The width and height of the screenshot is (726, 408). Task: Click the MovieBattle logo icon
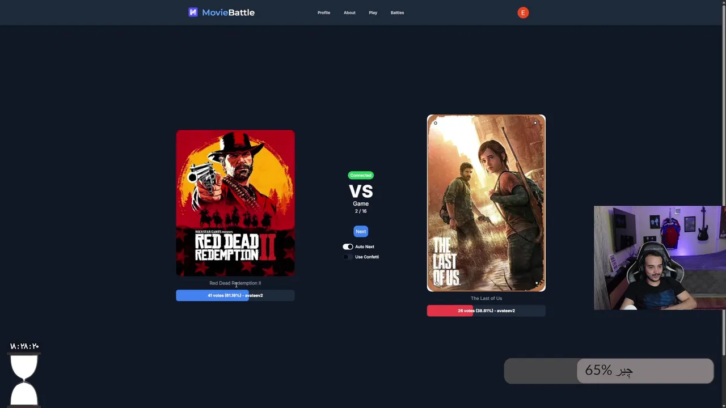click(193, 12)
